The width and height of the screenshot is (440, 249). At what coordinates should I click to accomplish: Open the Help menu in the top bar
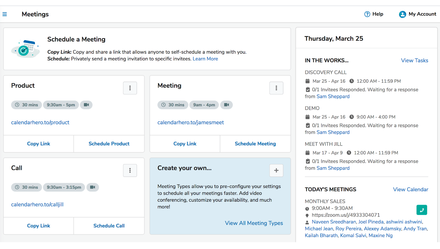[x=373, y=14]
